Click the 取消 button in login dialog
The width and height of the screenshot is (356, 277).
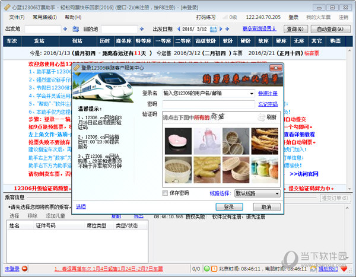point(266,207)
